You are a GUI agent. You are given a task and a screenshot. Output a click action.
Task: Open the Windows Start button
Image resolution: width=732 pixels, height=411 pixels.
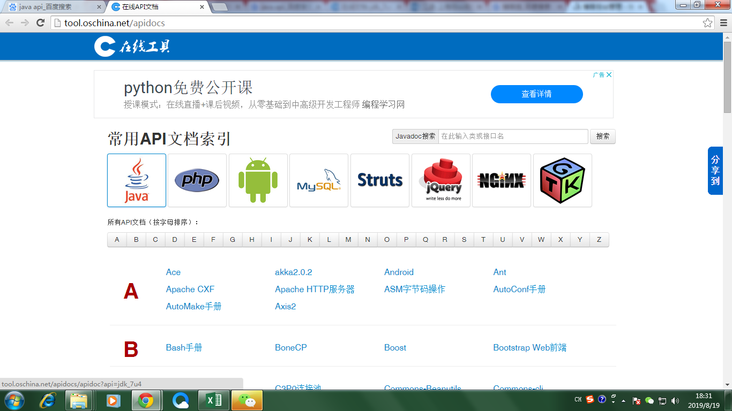[13, 400]
